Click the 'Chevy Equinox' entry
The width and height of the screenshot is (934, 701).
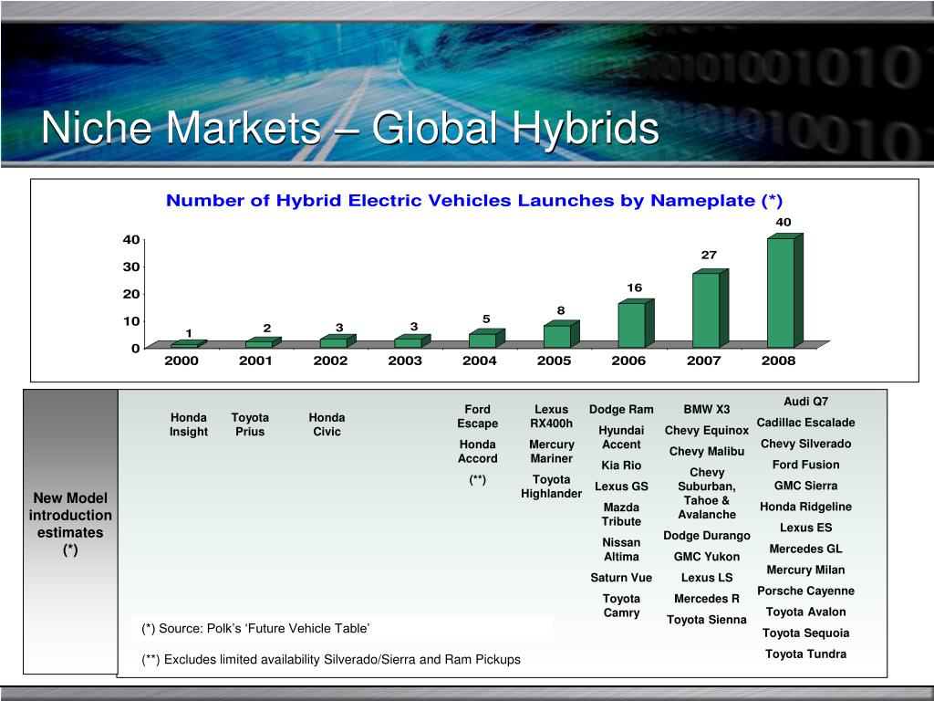pyautogui.click(x=707, y=431)
